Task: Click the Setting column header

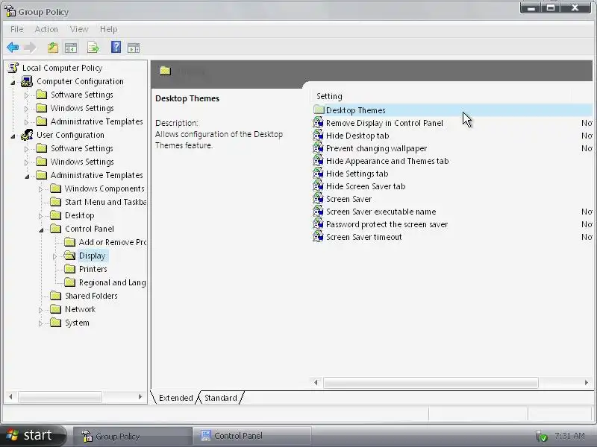Action: coord(440,96)
